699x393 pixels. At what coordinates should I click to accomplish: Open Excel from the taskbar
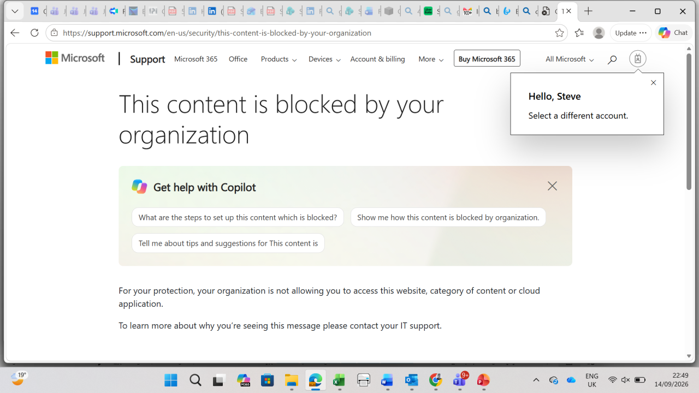[x=339, y=380]
